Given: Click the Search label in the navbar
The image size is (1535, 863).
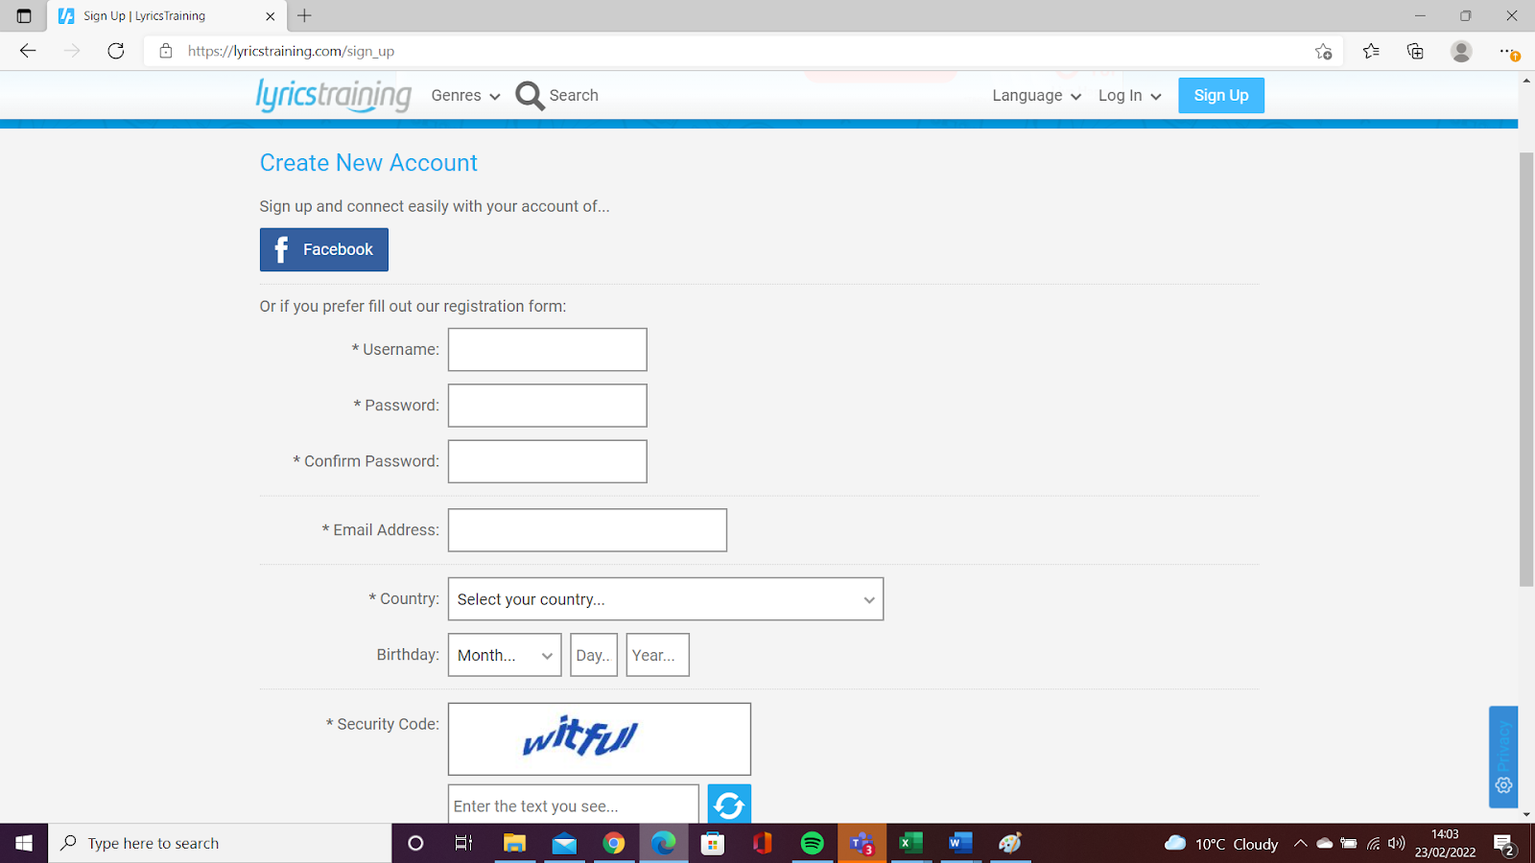Looking at the screenshot, I should (x=574, y=95).
